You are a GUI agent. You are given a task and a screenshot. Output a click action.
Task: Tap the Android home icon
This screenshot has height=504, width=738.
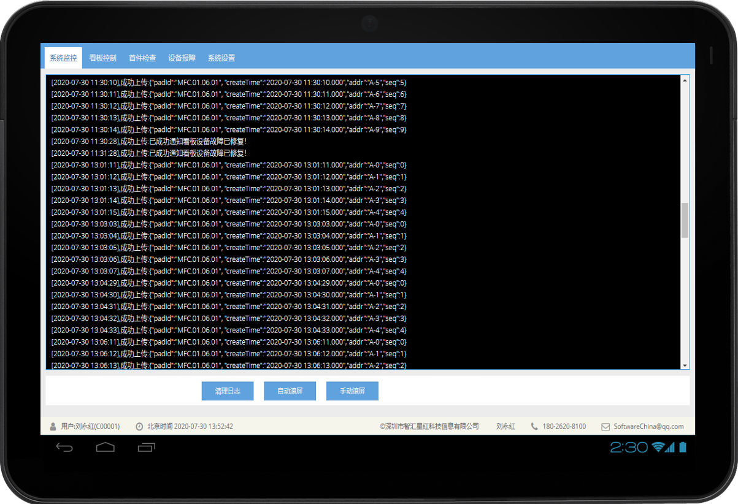[x=106, y=447]
